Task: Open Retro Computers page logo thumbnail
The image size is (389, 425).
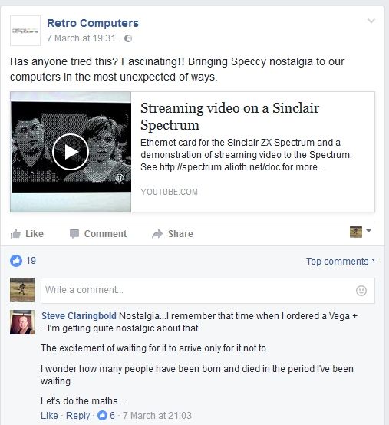Action: [25, 31]
